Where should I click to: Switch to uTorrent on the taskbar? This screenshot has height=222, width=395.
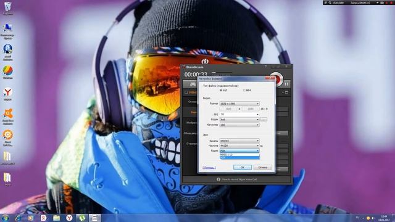[82, 218]
